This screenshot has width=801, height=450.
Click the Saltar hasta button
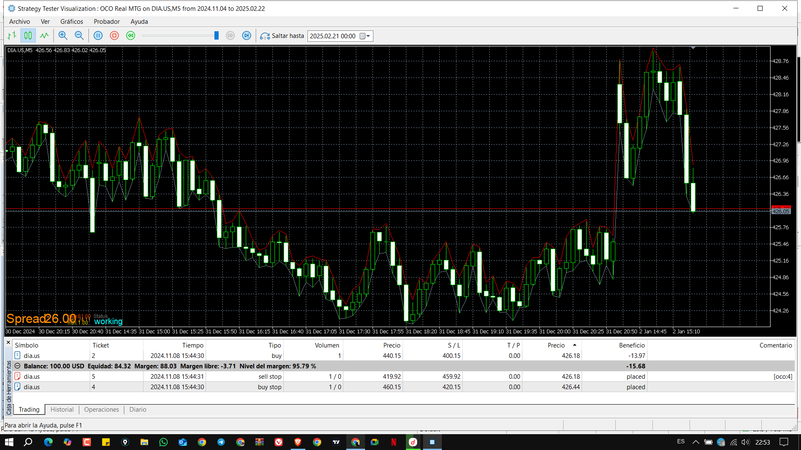(282, 36)
